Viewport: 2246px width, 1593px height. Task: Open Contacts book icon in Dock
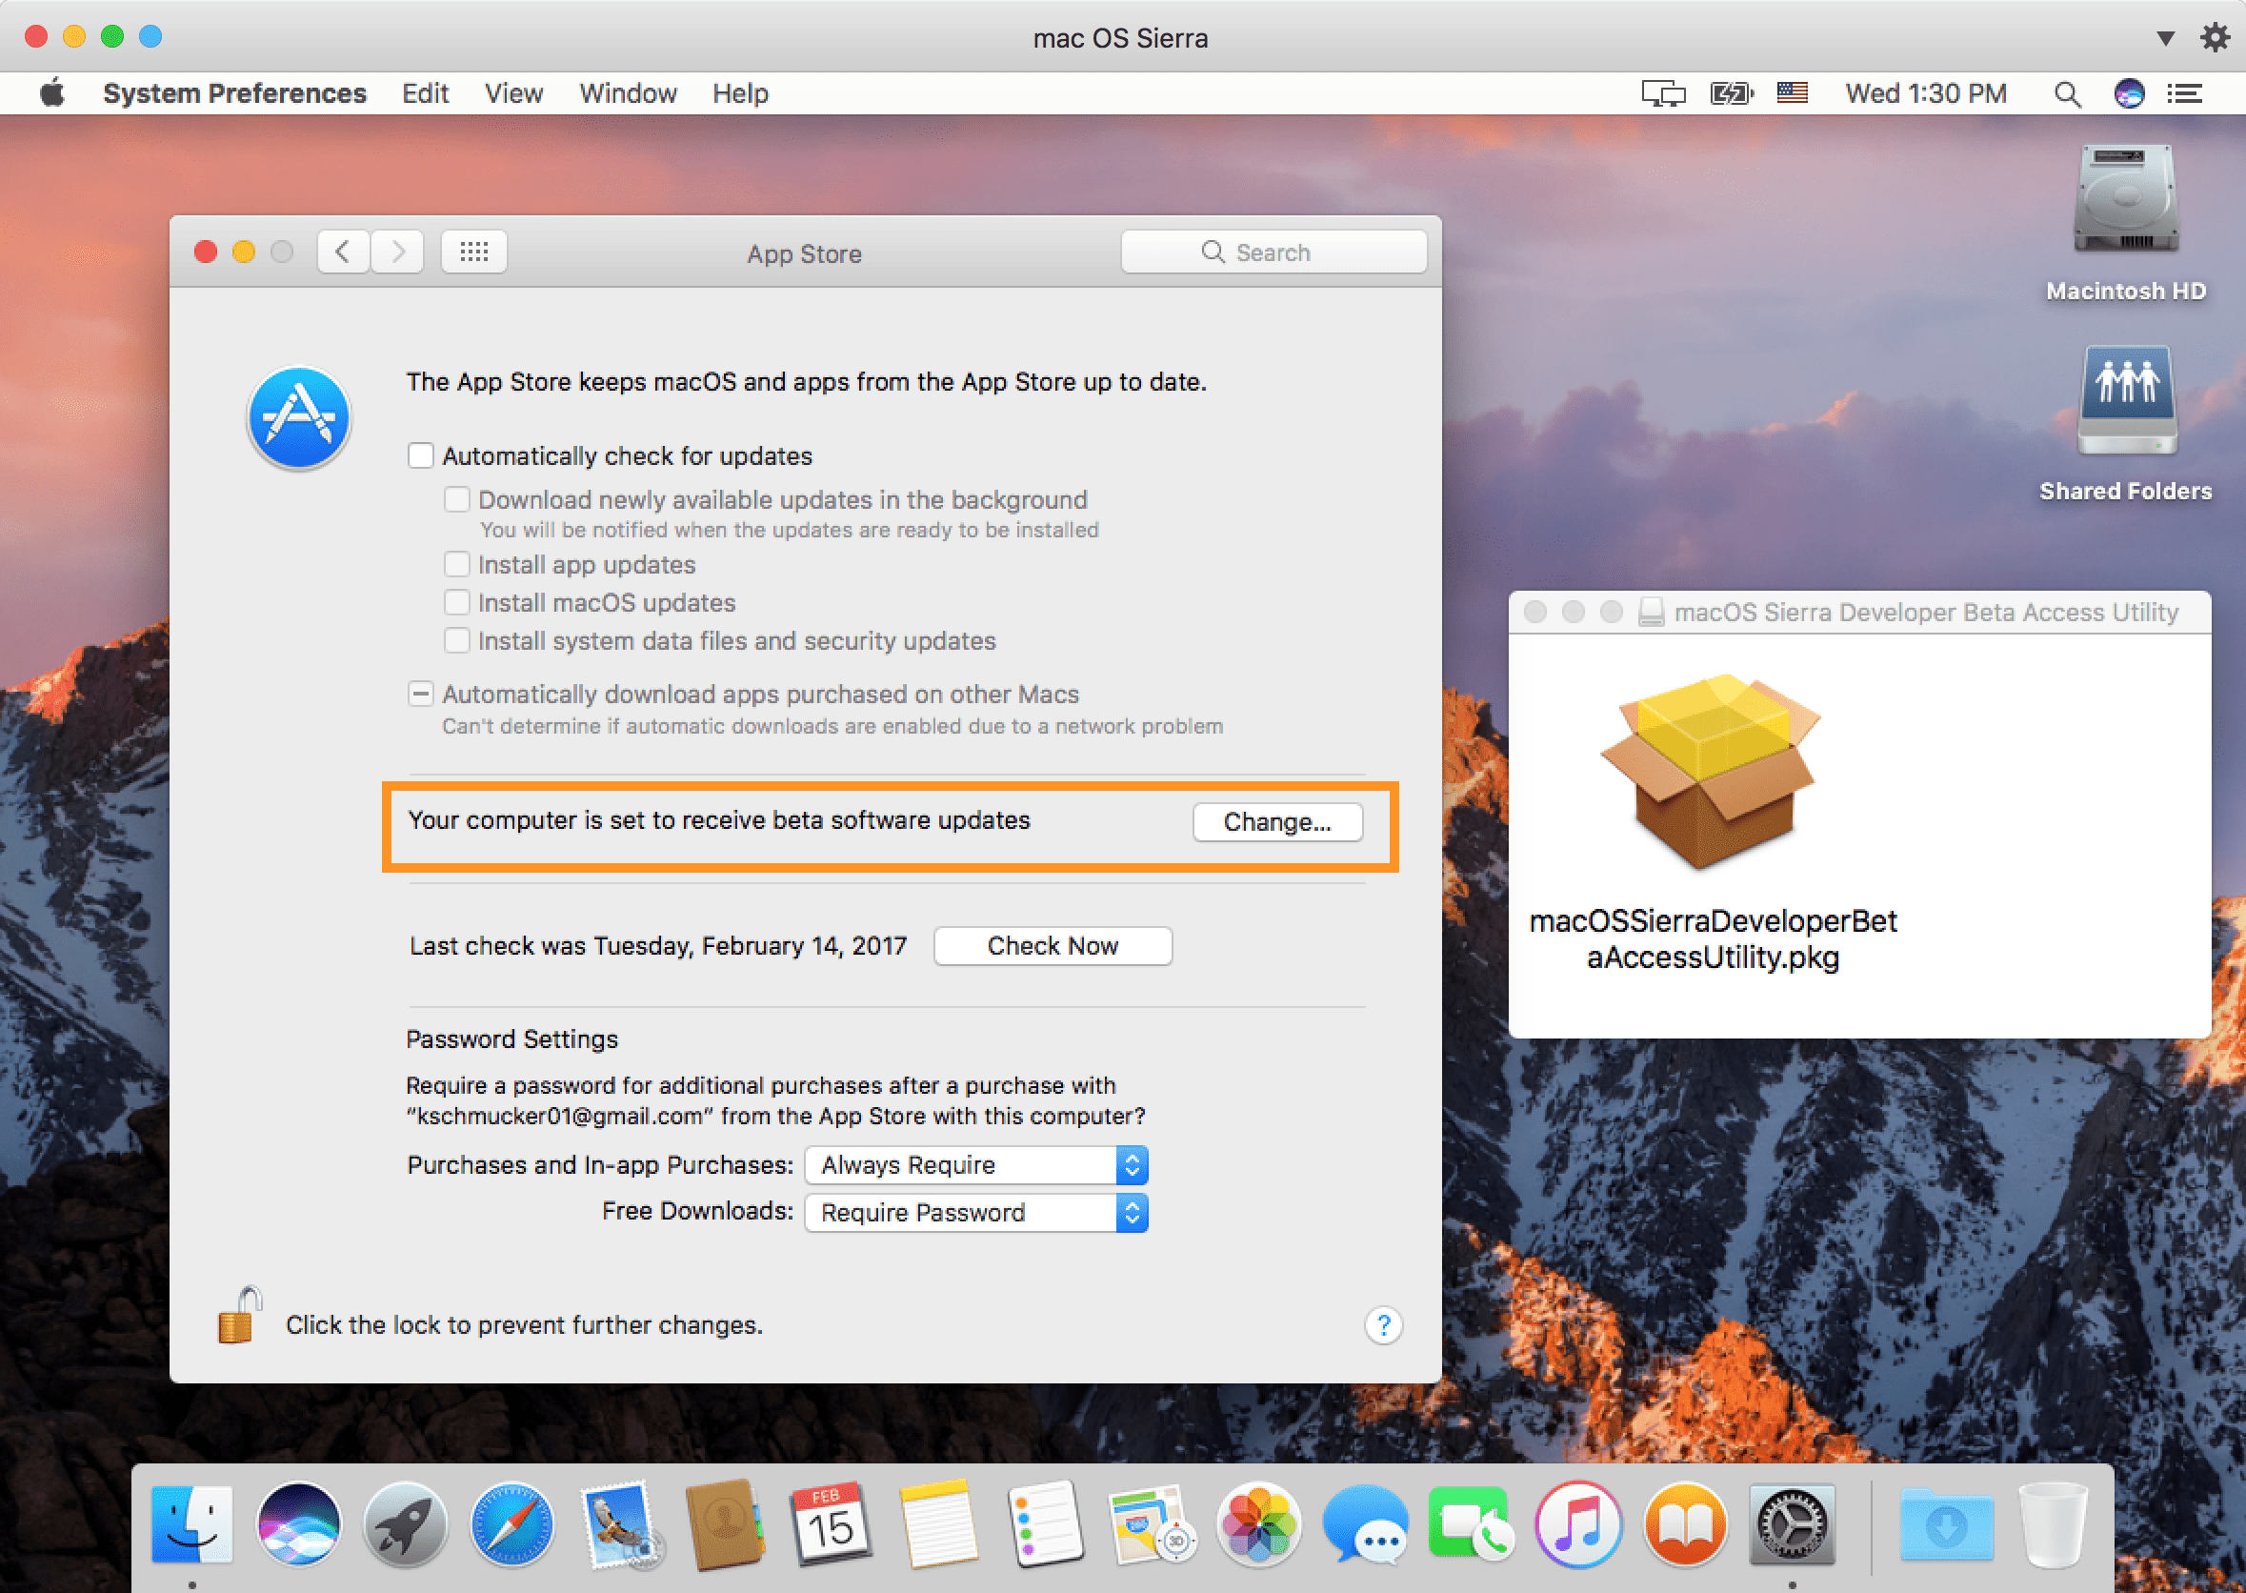coord(725,1524)
